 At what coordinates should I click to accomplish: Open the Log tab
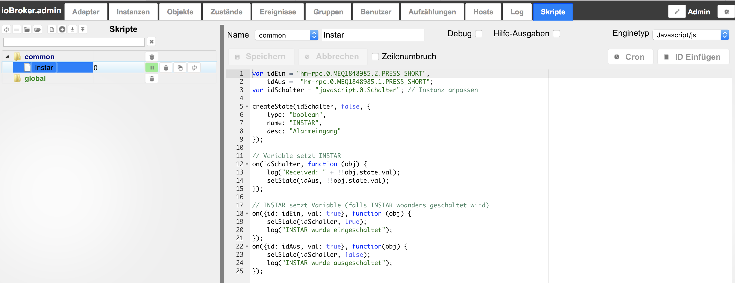coord(517,12)
